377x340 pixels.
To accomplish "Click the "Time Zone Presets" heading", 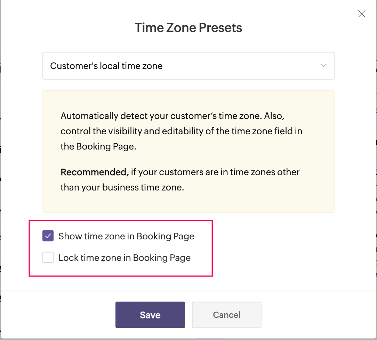I will [188, 28].
